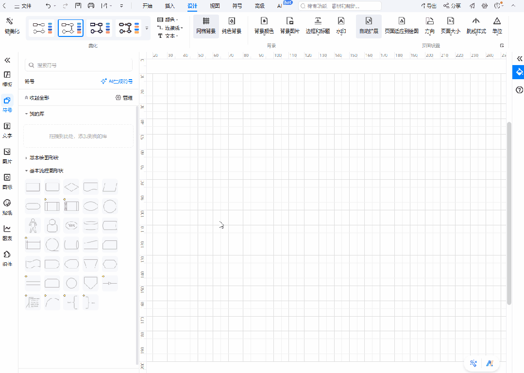Select the diamond decision flowchart shape
524x373 pixels.
click(71, 186)
